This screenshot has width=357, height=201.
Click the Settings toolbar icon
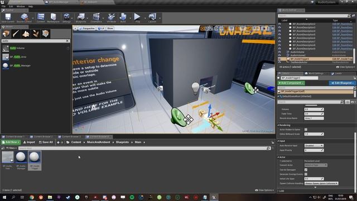(66, 18)
